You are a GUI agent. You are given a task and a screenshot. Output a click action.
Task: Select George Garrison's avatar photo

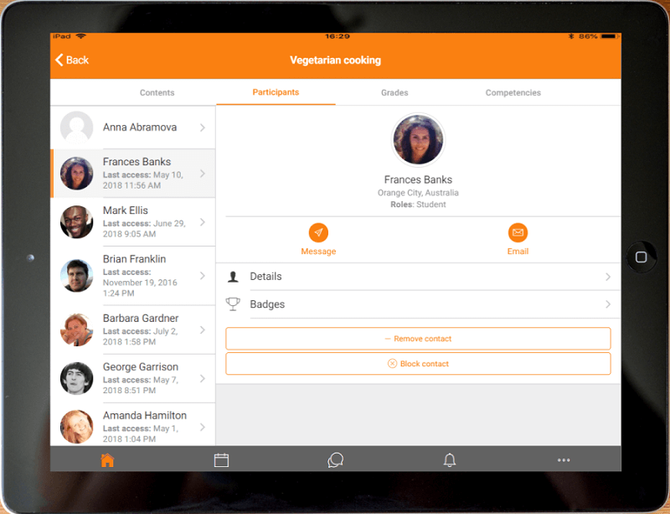76,378
